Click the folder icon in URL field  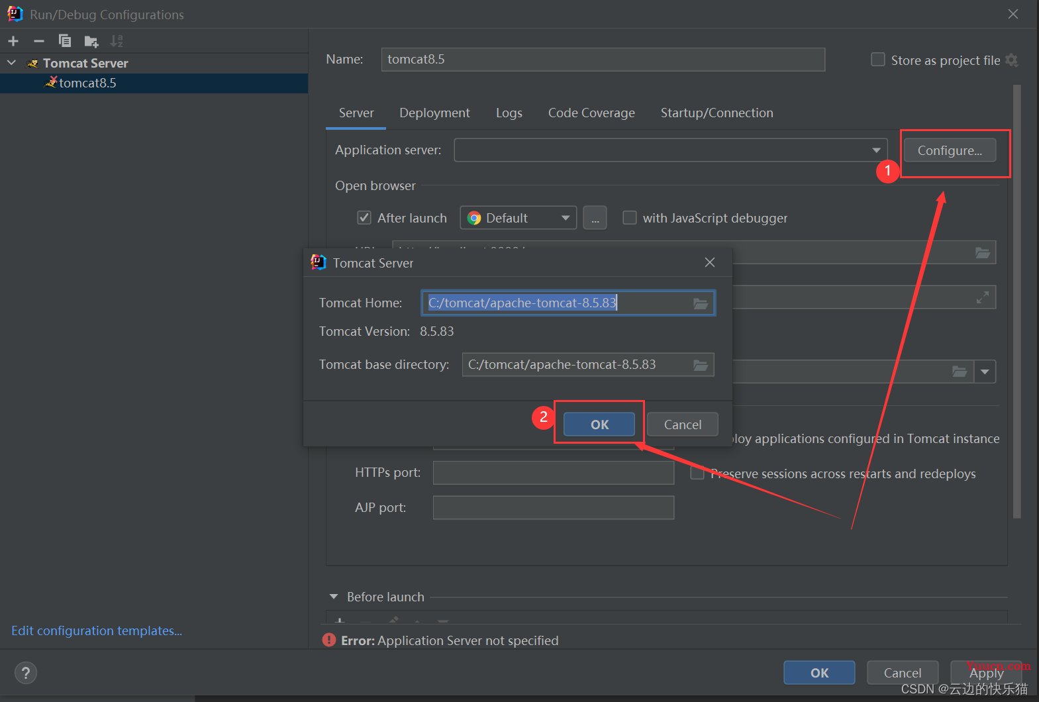[x=983, y=252]
